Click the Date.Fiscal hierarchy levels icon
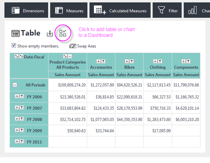210x163 pixels. point(21,56)
